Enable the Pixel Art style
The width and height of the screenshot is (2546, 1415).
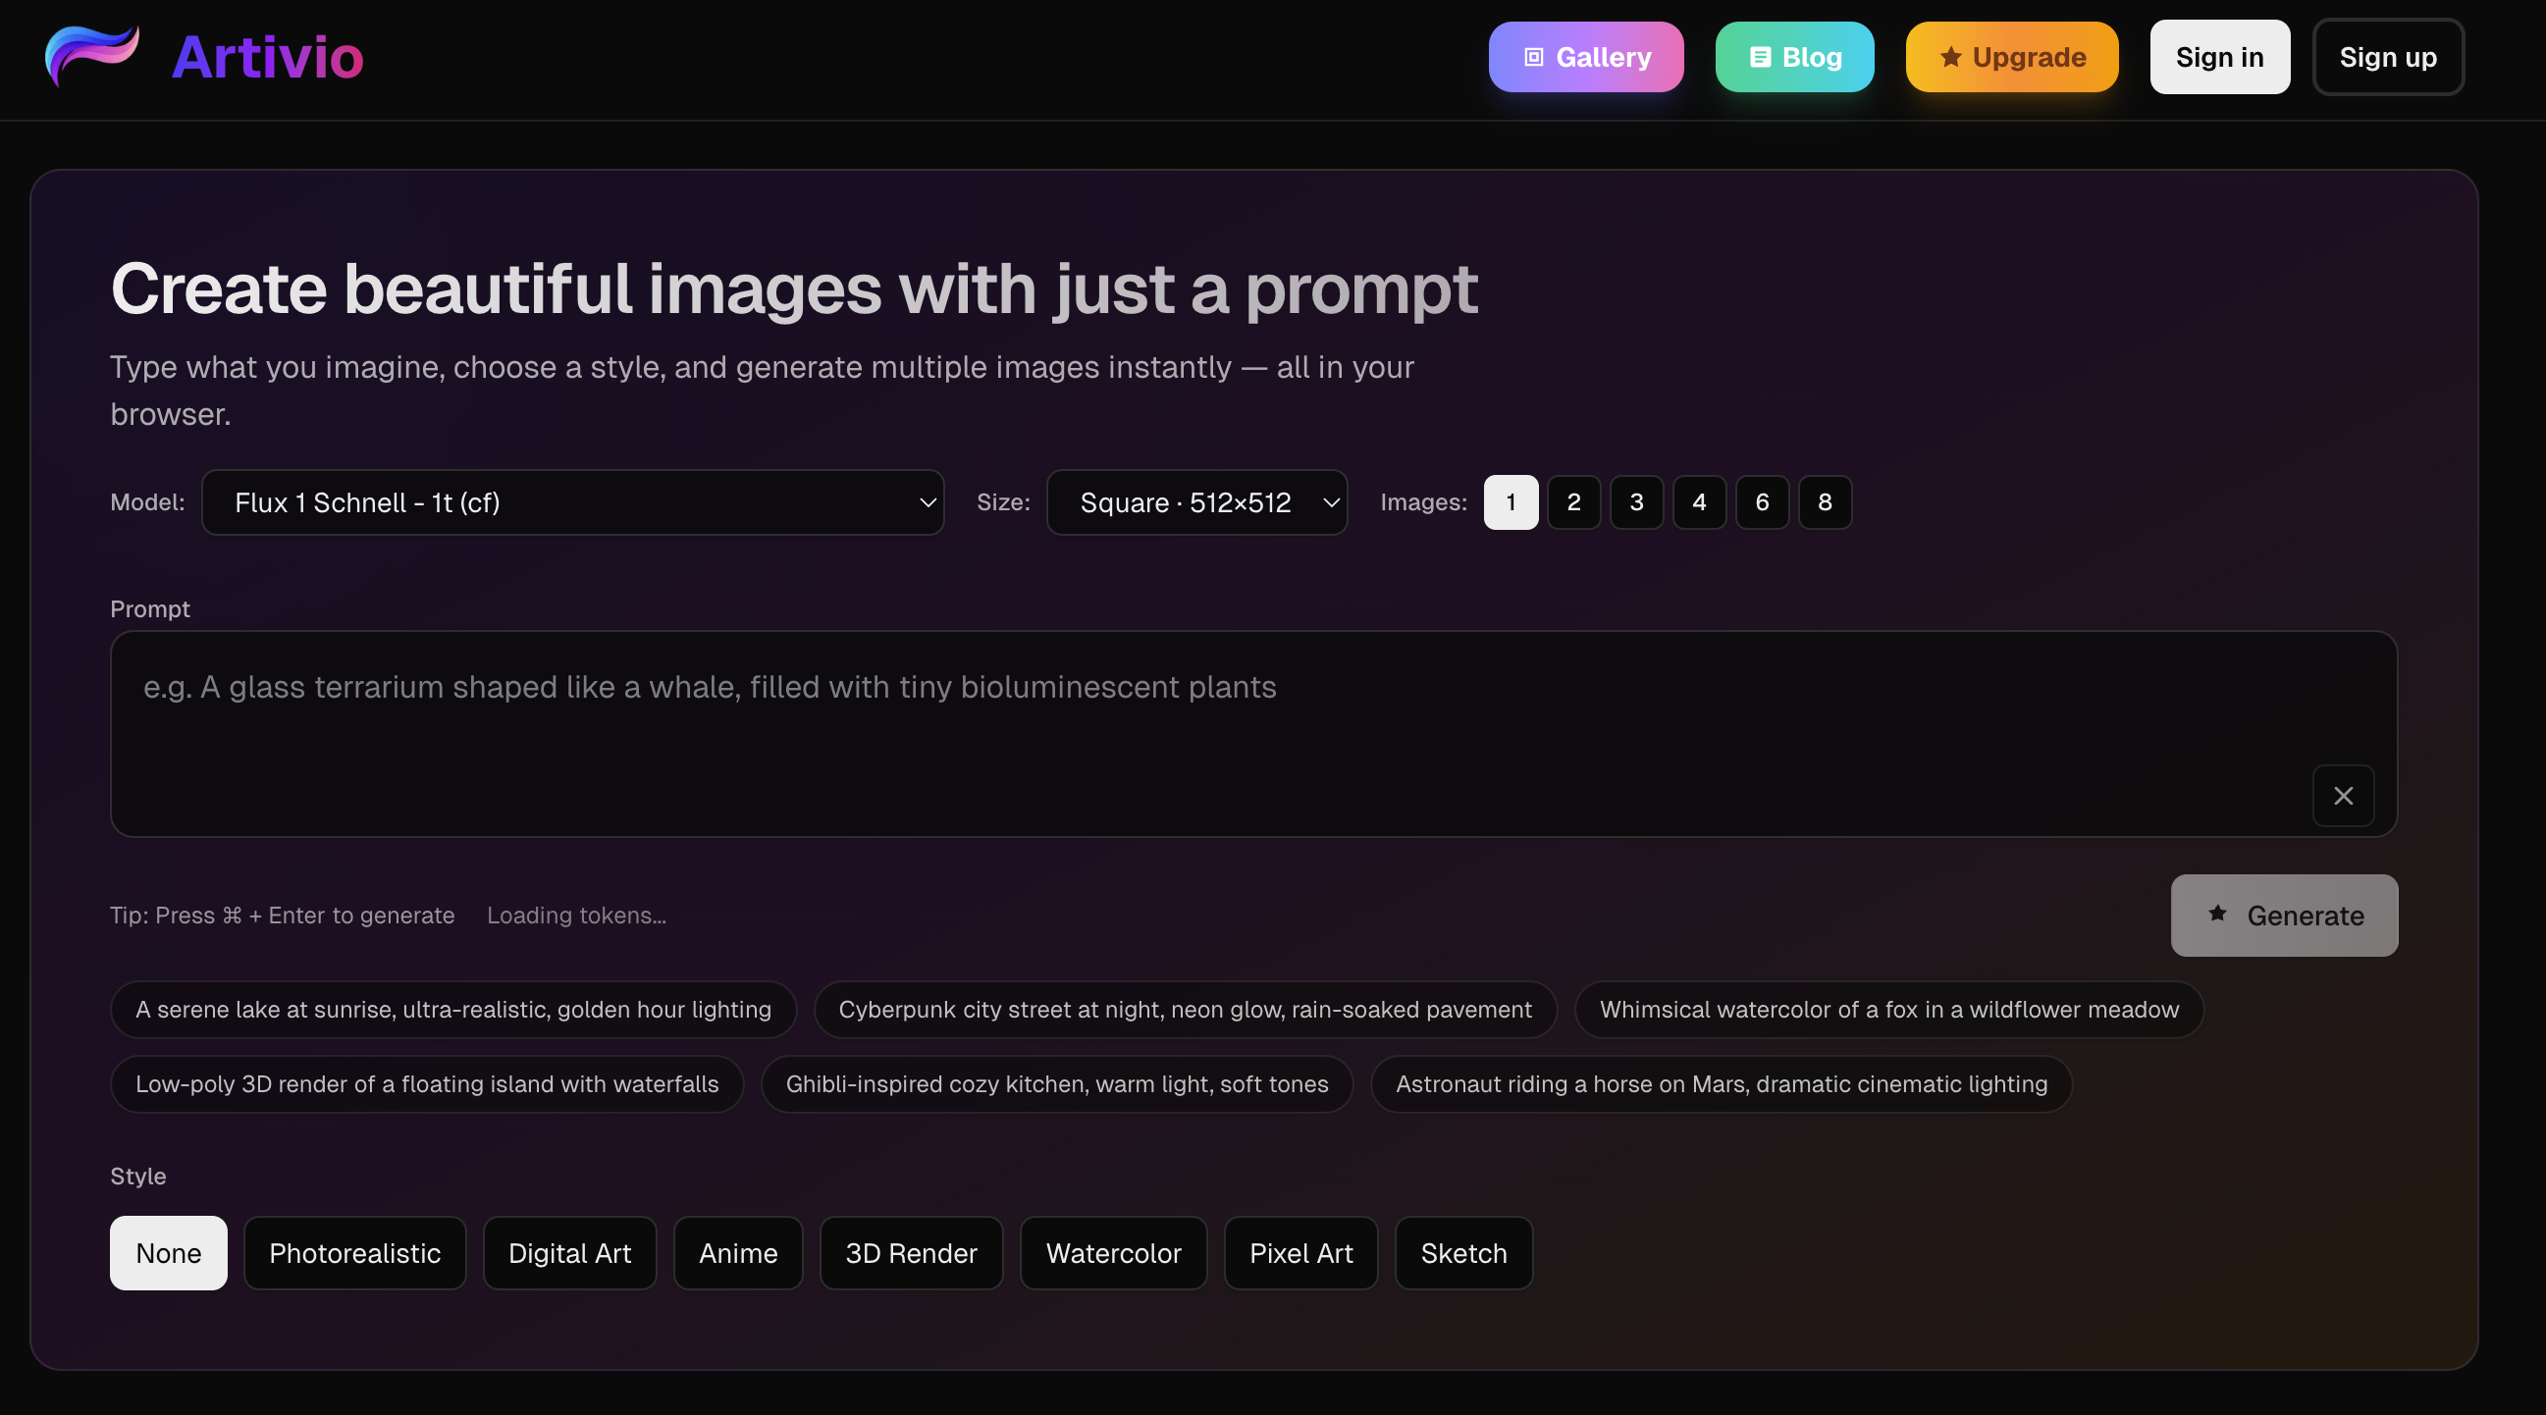click(x=1300, y=1253)
